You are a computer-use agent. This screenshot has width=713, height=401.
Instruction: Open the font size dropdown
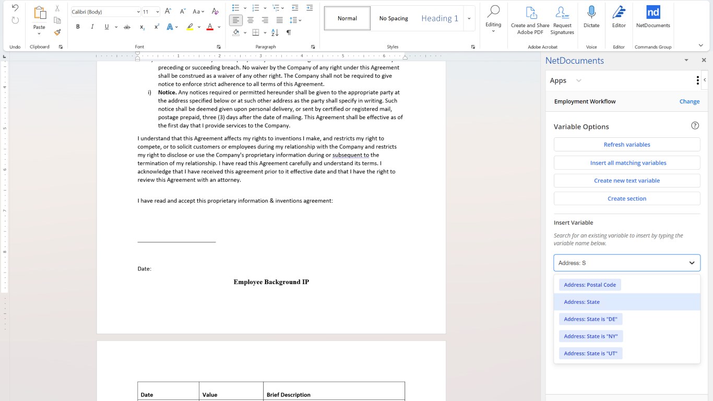(158, 11)
